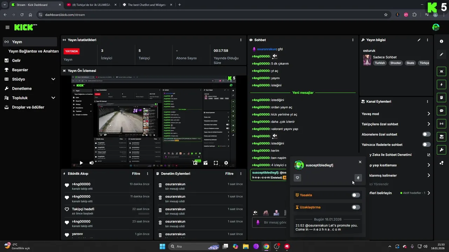Click the purple identity icon in the chat input
Viewport: 449px width, 252px height.
click(x=258, y=222)
